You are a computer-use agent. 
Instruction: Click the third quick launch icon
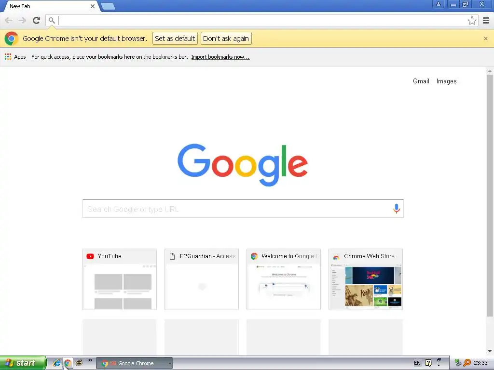click(x=79, y=363)
